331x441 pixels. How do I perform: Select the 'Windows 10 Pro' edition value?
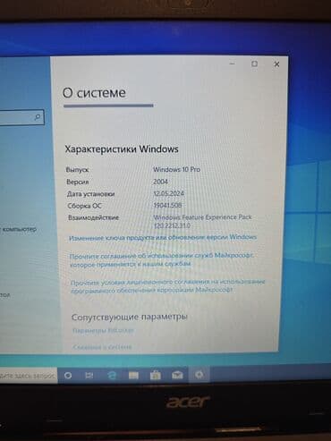pyautogui.click(x=177, y=169)
